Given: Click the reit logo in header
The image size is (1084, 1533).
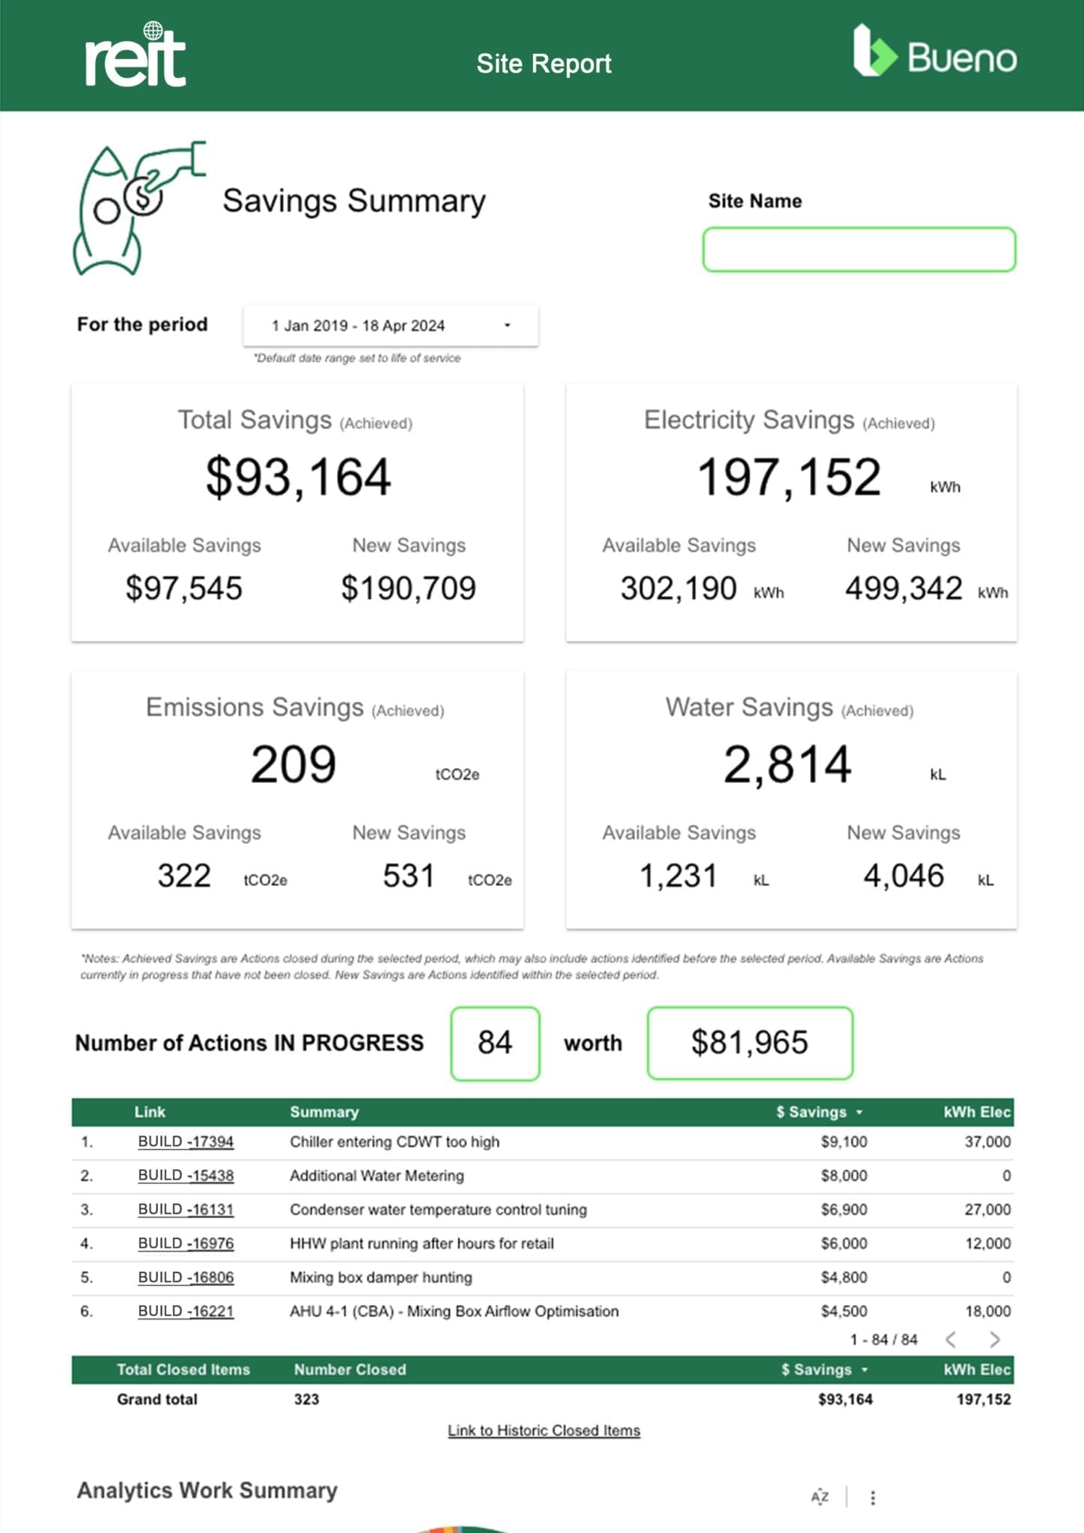Looking at the screenshot, I should point(135,56).
